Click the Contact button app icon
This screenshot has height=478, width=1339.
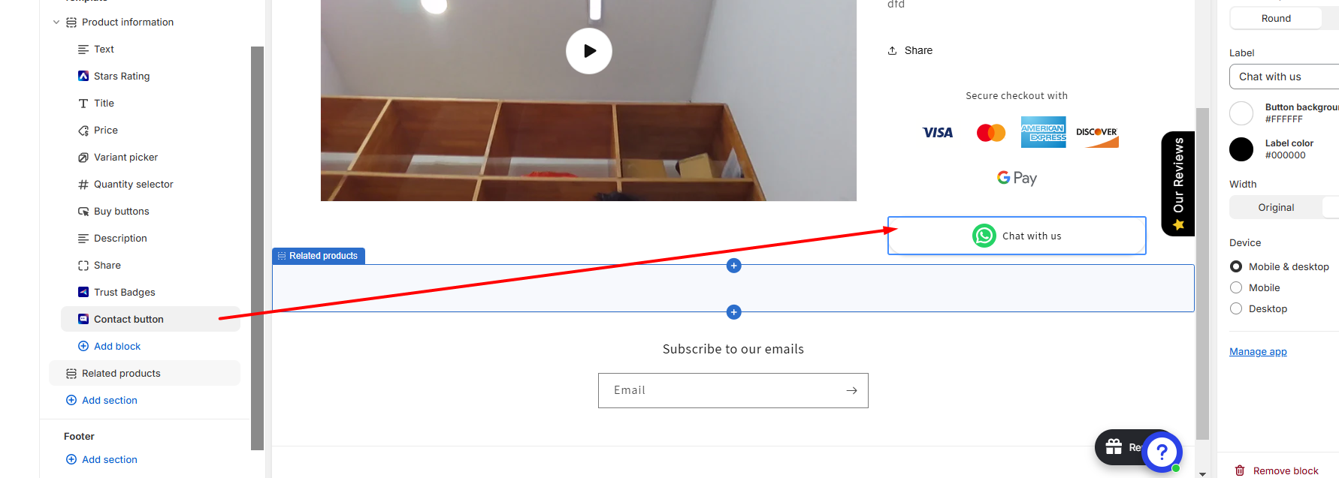click(x=83, y=319)
